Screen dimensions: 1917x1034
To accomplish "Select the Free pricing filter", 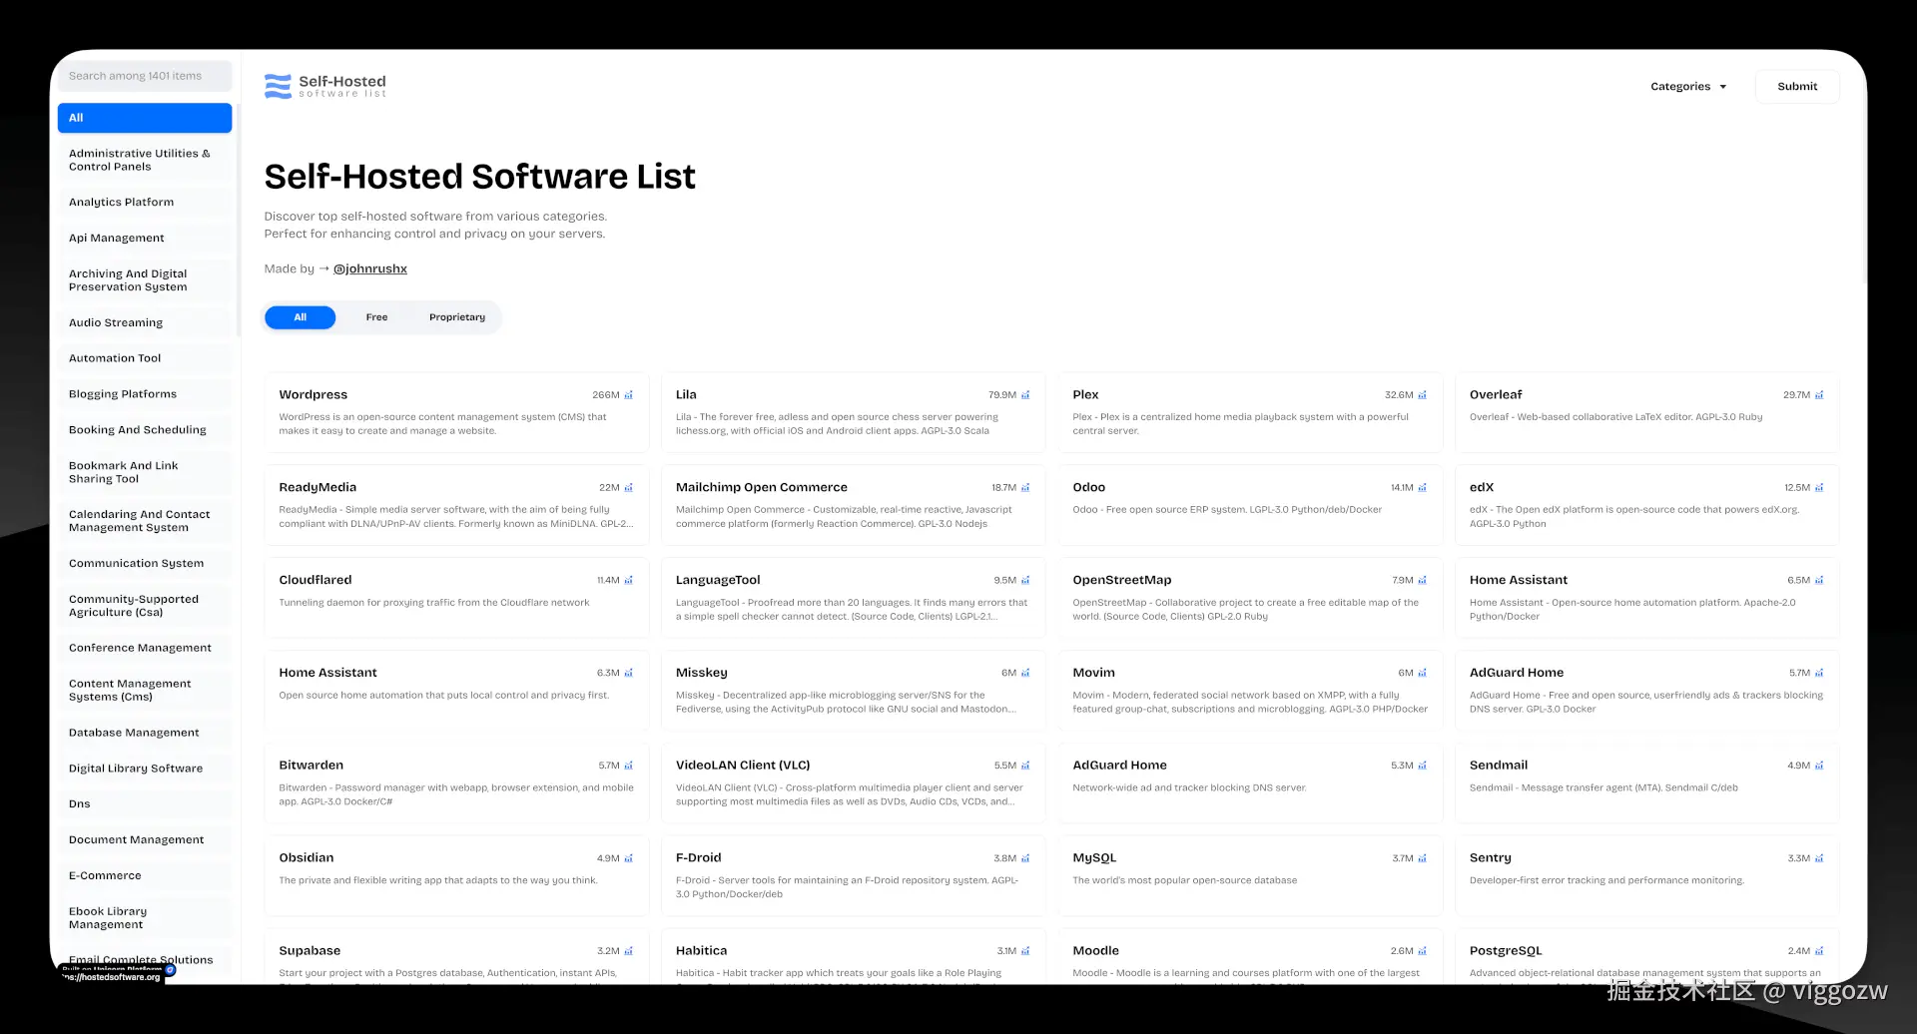I will pyautogui.click(x=375, y=316).
